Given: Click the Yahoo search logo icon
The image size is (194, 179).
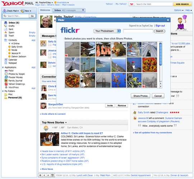Looking at the screenshot, I should point(132,4).
